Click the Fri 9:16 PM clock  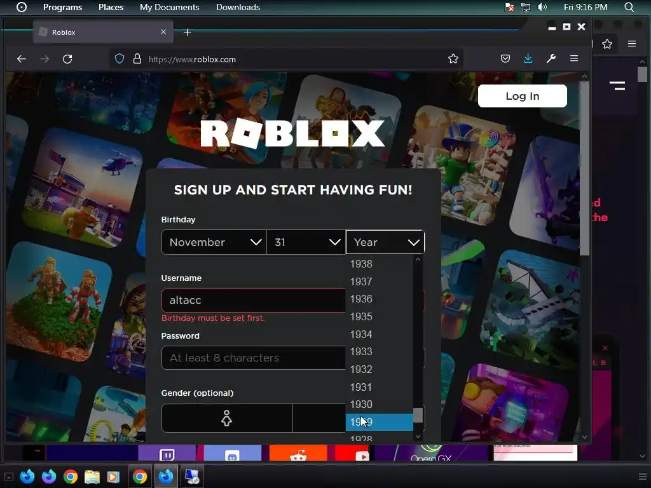(x=586, y=7)
